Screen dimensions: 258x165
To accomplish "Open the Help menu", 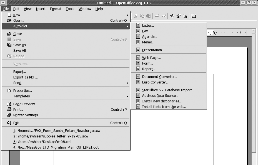I will pos(99,9).
